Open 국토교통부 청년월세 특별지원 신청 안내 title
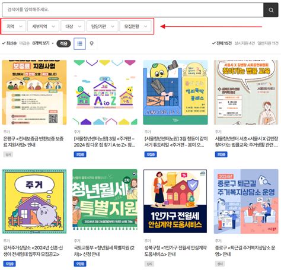Image resolution: width=281 pixels, height=270 pixels. [x=104, y=250]
